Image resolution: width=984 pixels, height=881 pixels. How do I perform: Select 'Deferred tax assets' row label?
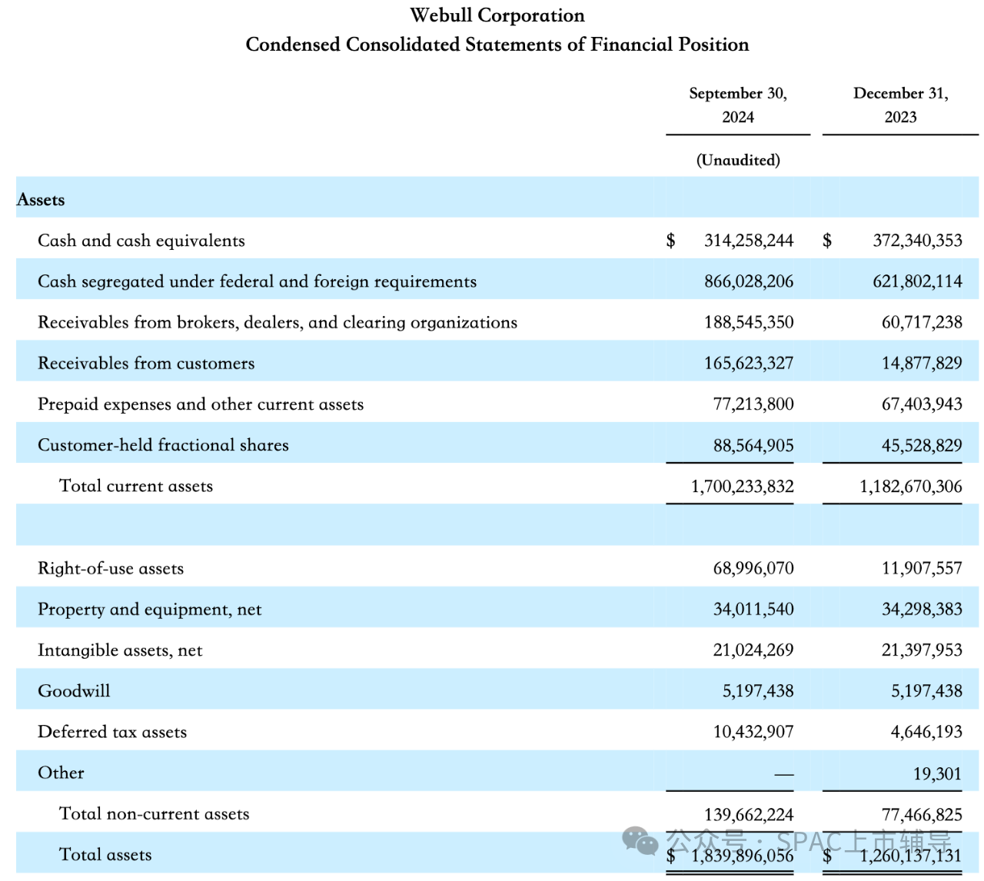point(112,732)
